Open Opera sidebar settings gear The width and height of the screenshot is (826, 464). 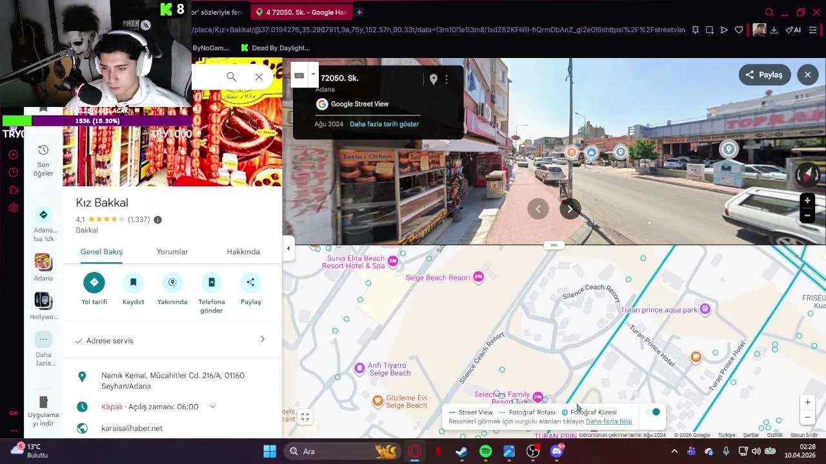point(13,208)
